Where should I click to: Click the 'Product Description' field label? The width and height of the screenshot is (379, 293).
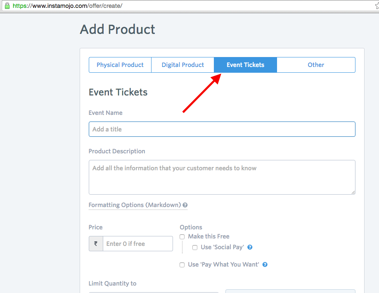[x=117, y=151]
